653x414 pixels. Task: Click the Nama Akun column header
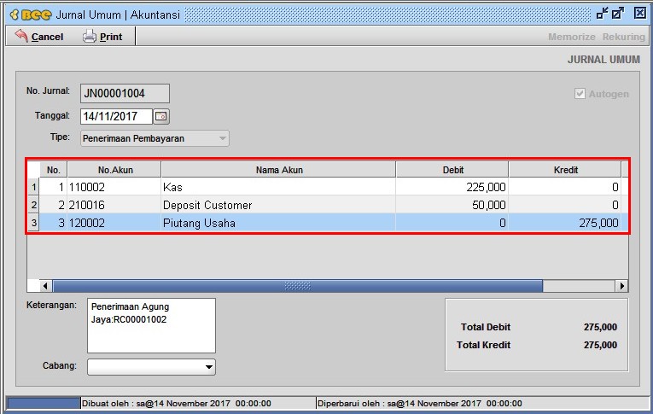pos(278,170)
